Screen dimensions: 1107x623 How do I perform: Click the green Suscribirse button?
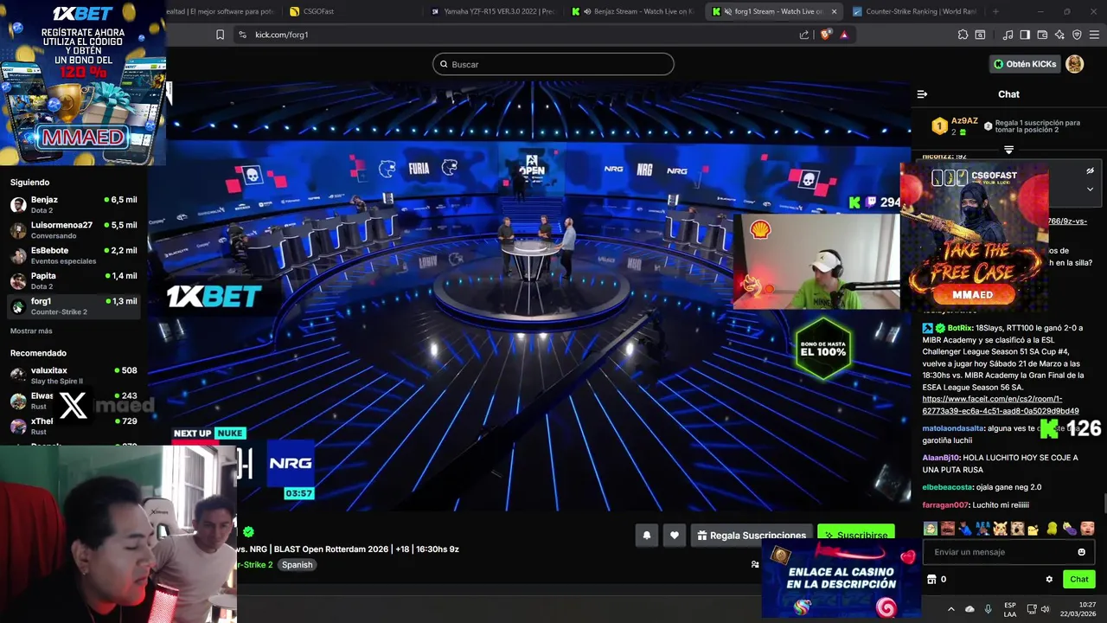point(856,536)
